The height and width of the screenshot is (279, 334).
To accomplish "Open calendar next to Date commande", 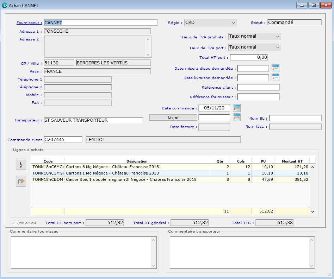I will point(237,108).
